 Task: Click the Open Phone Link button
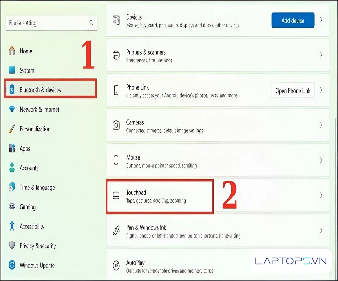[x=293, y=90]
